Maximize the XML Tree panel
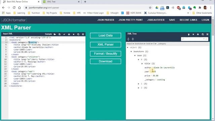The height and width of the screenshot is (121, 215). click(207, 34)
